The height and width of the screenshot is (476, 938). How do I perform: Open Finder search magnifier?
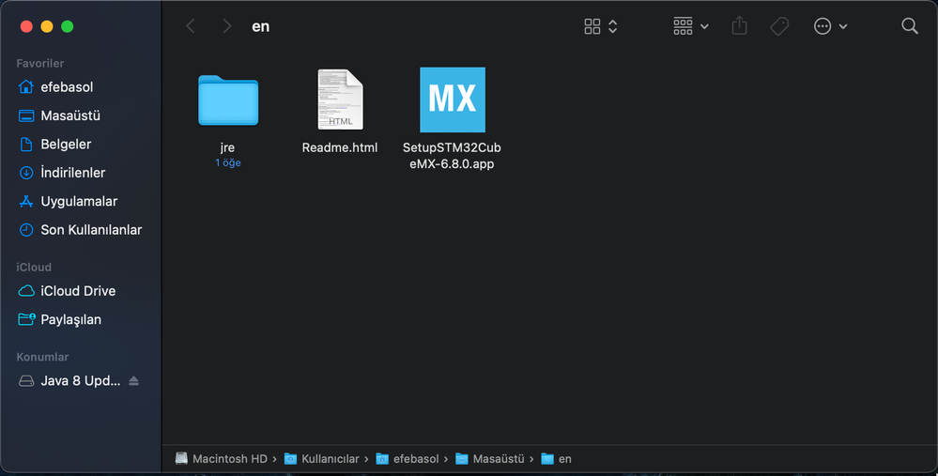[909, 25]
